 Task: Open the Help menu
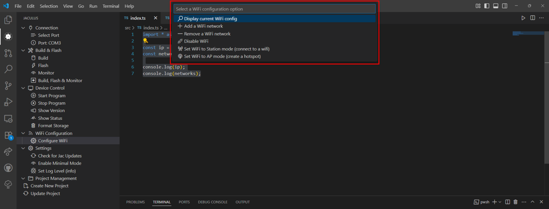tap(129, 6)
